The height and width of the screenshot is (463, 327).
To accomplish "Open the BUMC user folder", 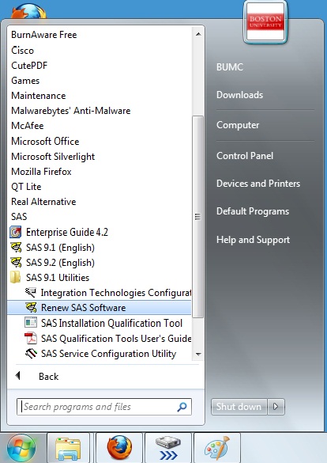I will tap(230, 67).
